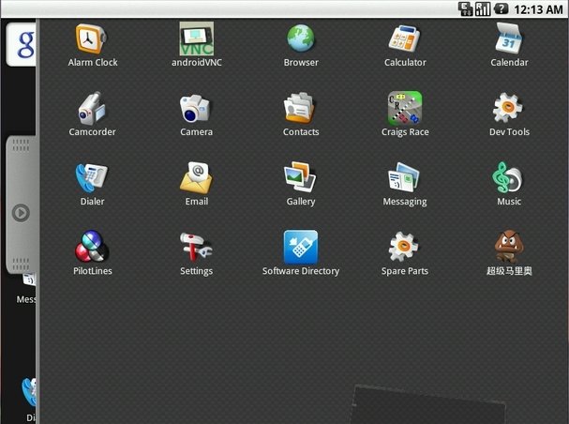Open the Gallery app
Image resolution: width=569 pixels, height=424 pixels.
coord(301,184)
